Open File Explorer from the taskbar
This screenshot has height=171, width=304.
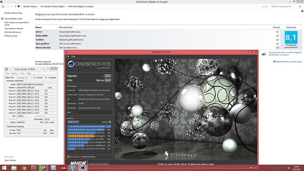pos(14,168)
